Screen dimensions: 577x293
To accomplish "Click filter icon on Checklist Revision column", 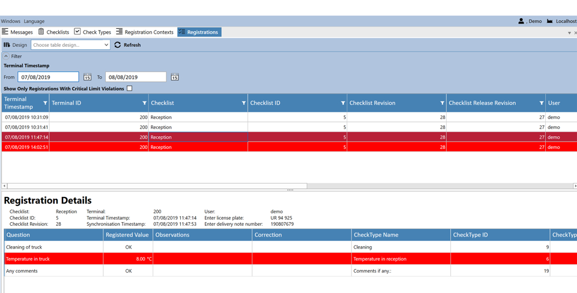I will (x=442, y=103).
